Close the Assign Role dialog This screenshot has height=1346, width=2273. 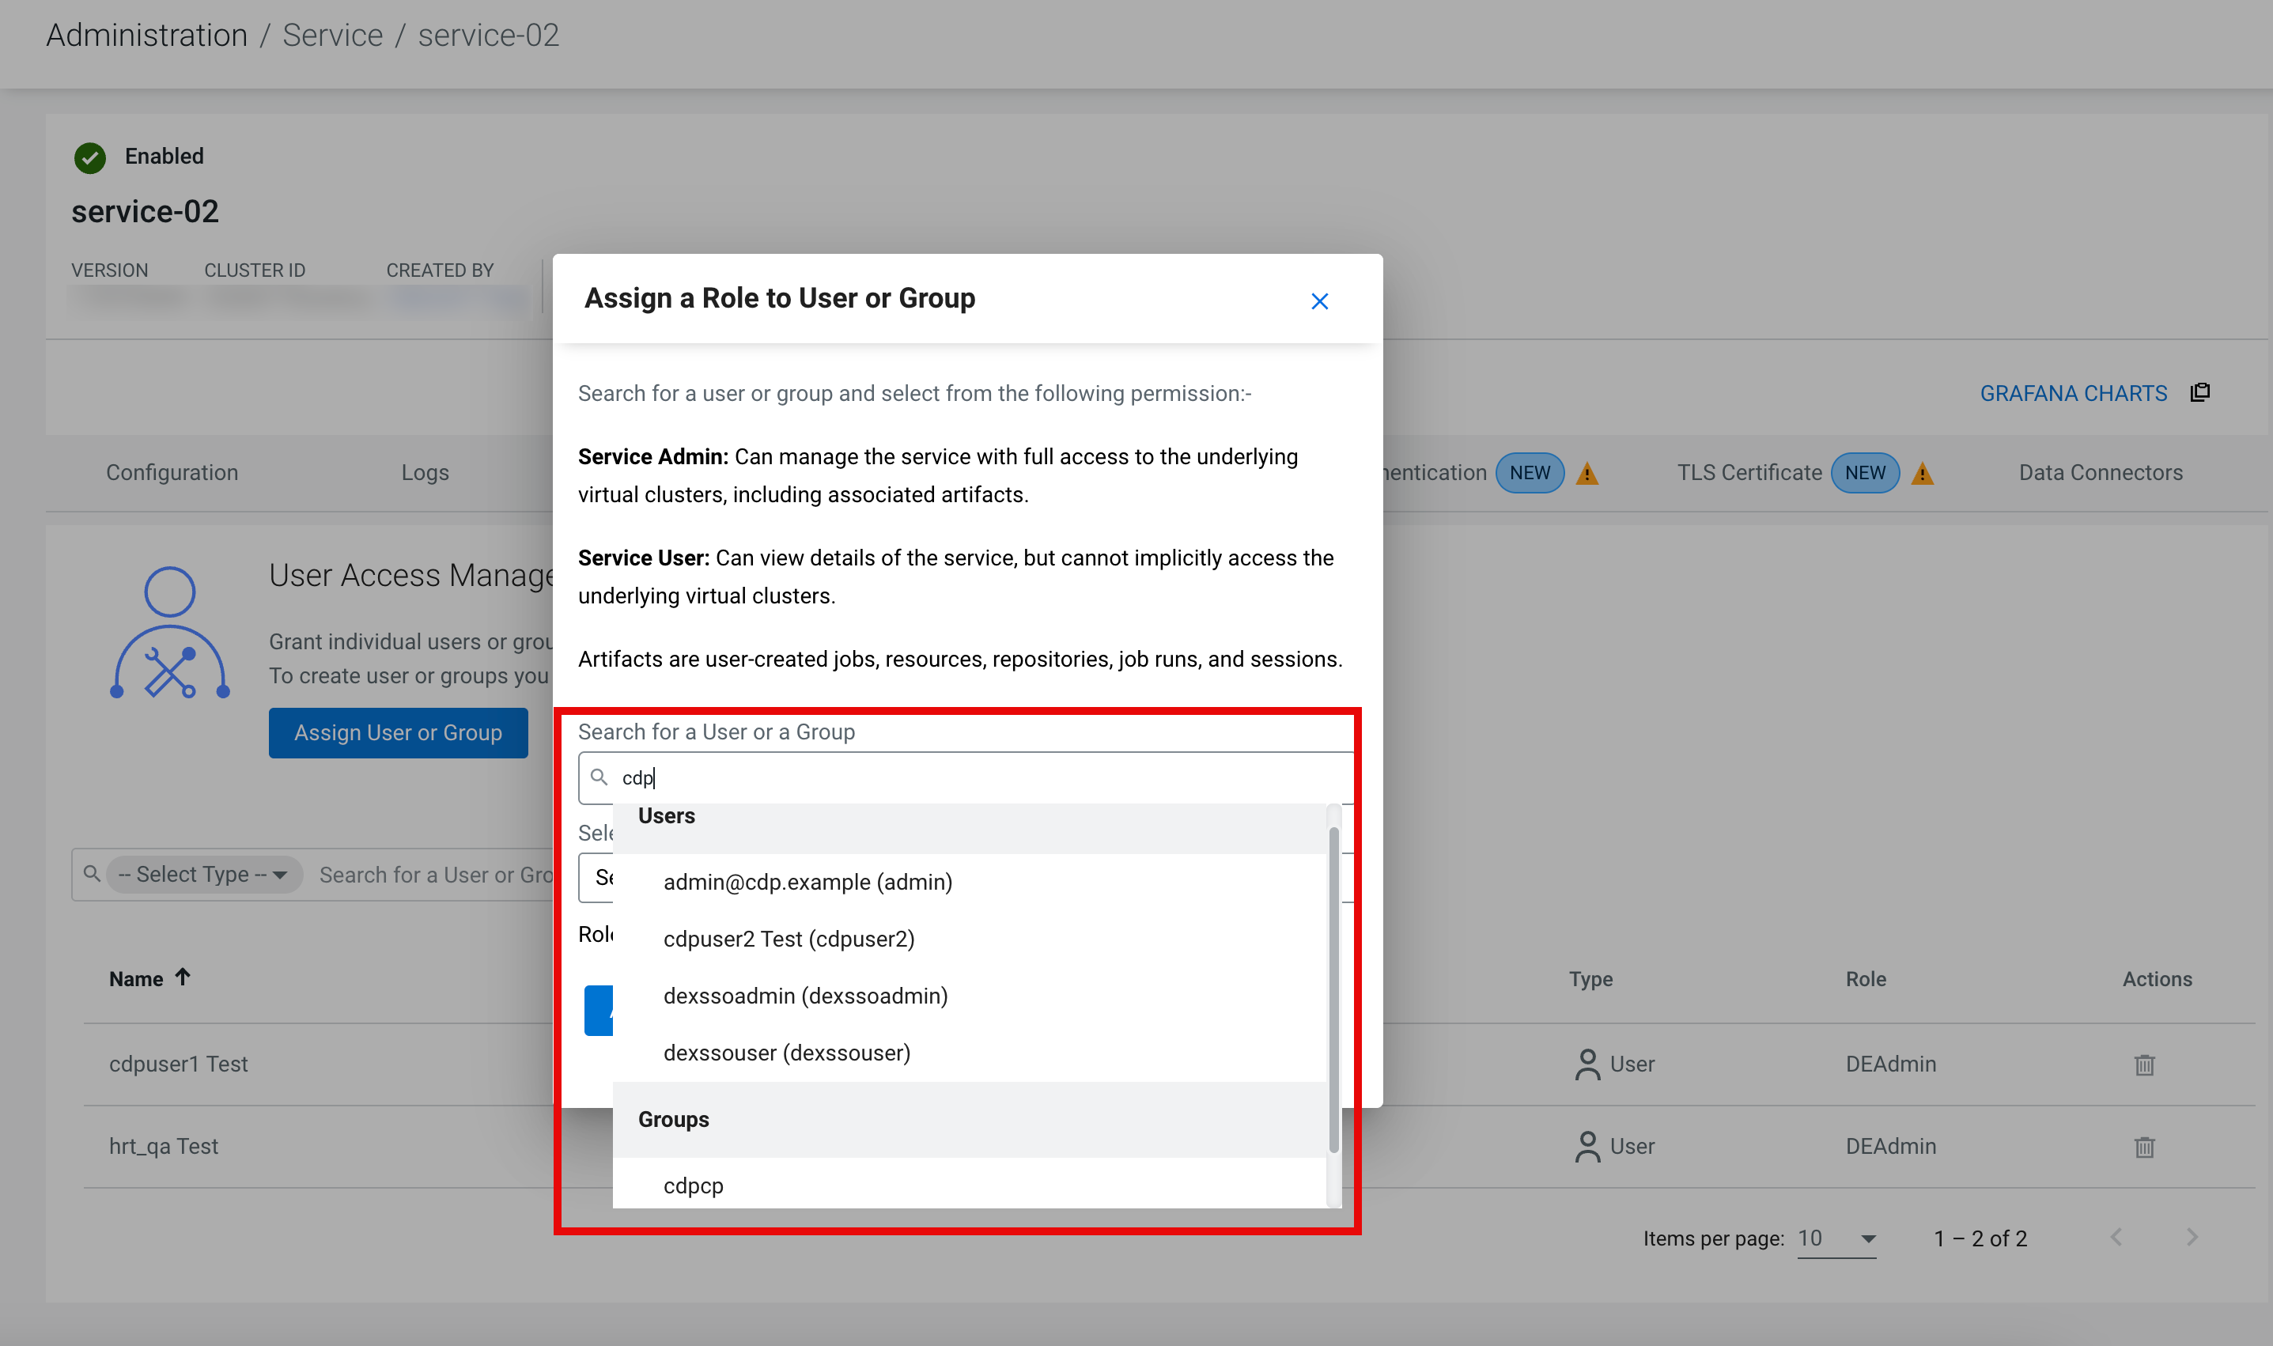(1319, 301)
